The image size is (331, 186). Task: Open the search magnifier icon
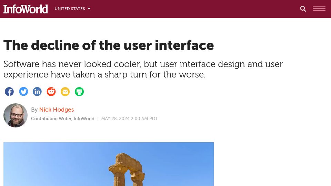(303, 9)
